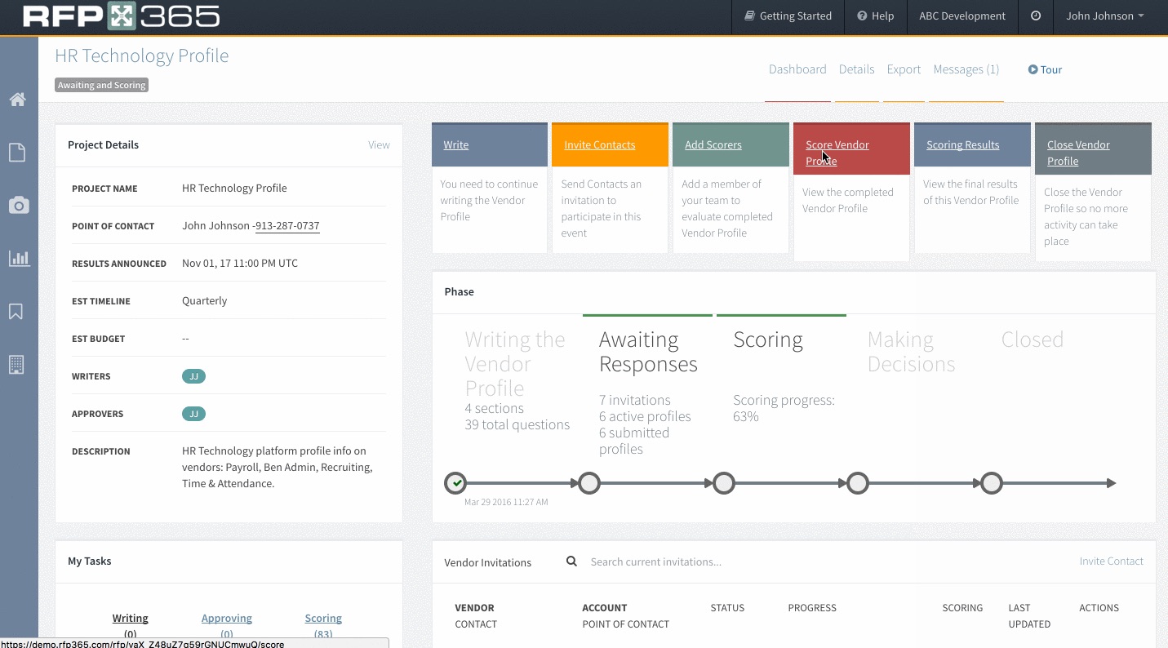Open Messages (1) tab

click(x=966, y=69)
